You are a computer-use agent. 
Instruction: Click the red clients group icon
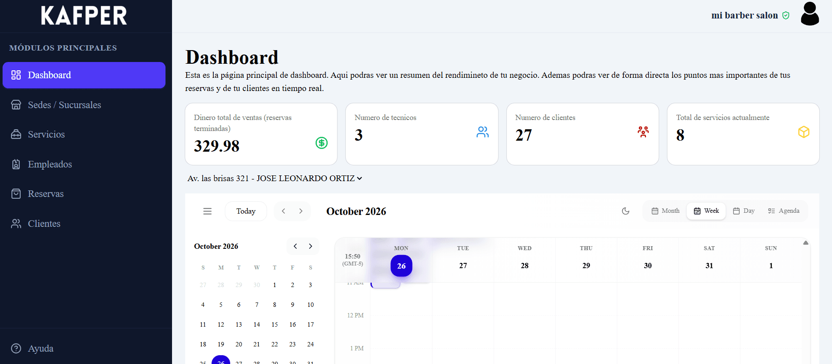click(643, 132)
